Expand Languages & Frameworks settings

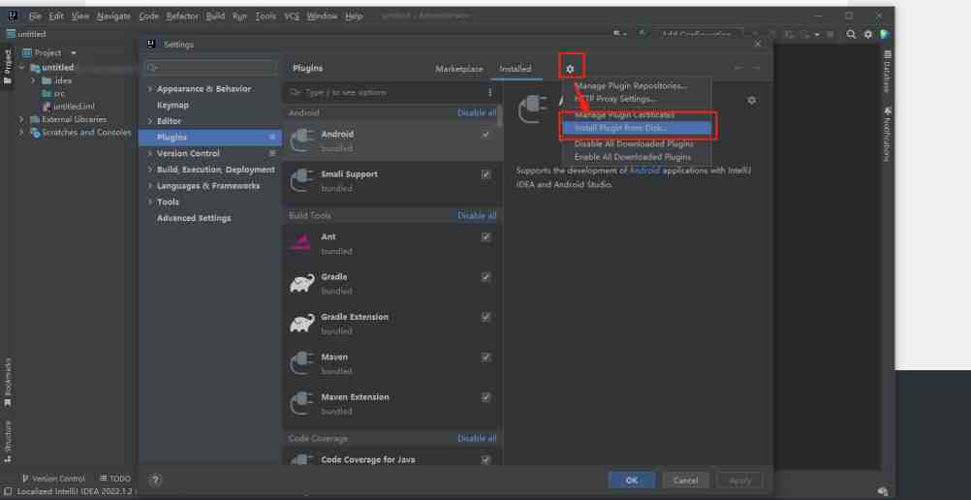coord(149,186)
